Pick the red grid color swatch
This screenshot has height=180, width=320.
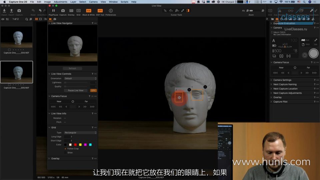pyautogui.click(x=75, y=145)
